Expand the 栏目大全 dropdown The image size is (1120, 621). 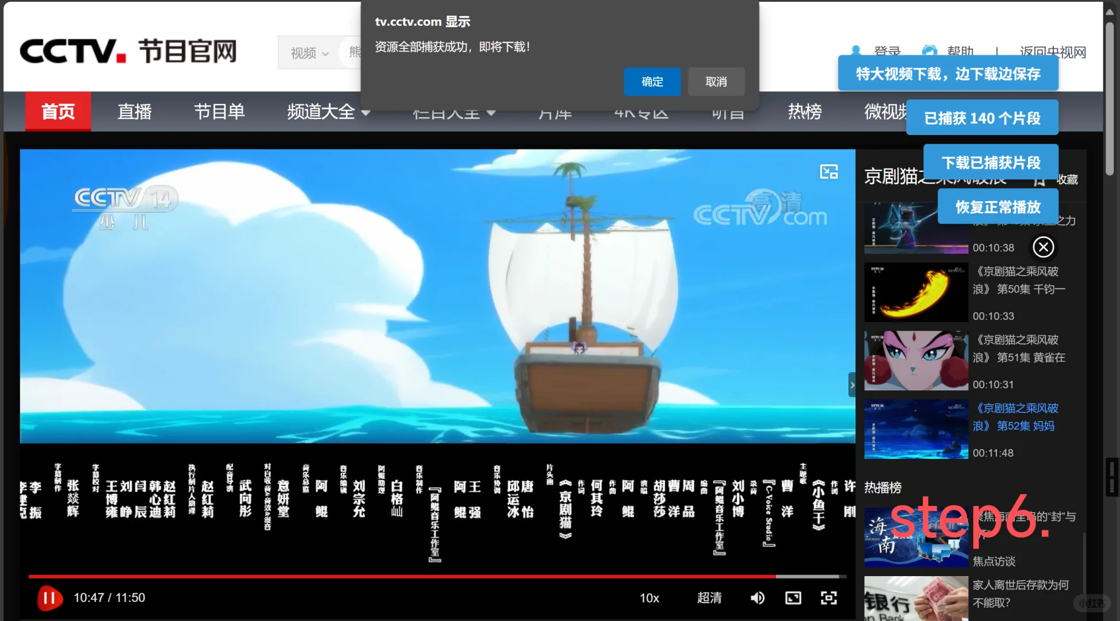pyautogui.click(x=453, y=112)
